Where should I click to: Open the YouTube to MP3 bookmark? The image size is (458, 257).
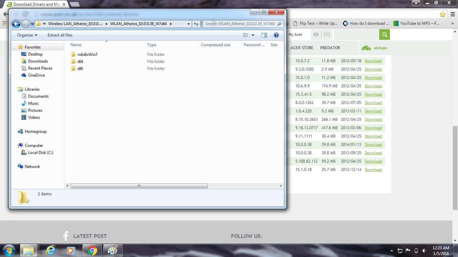tap(416, 23)
